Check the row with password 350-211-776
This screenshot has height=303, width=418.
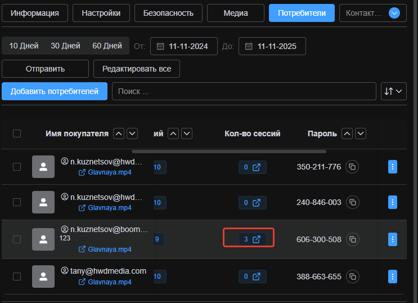17,167
